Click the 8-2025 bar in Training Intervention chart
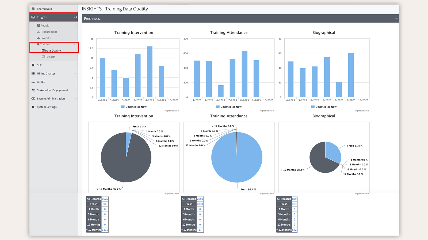The image size is (428, 240). click(150, 72)
